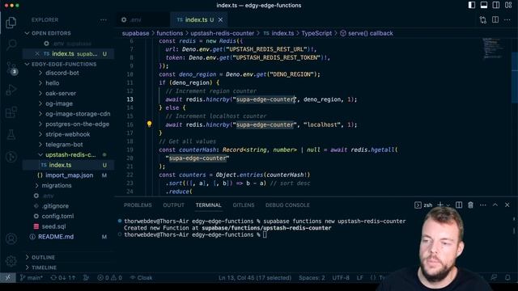Open notifications bell in status bar
This screenshot has width=518, height=291.
point(507,278)
